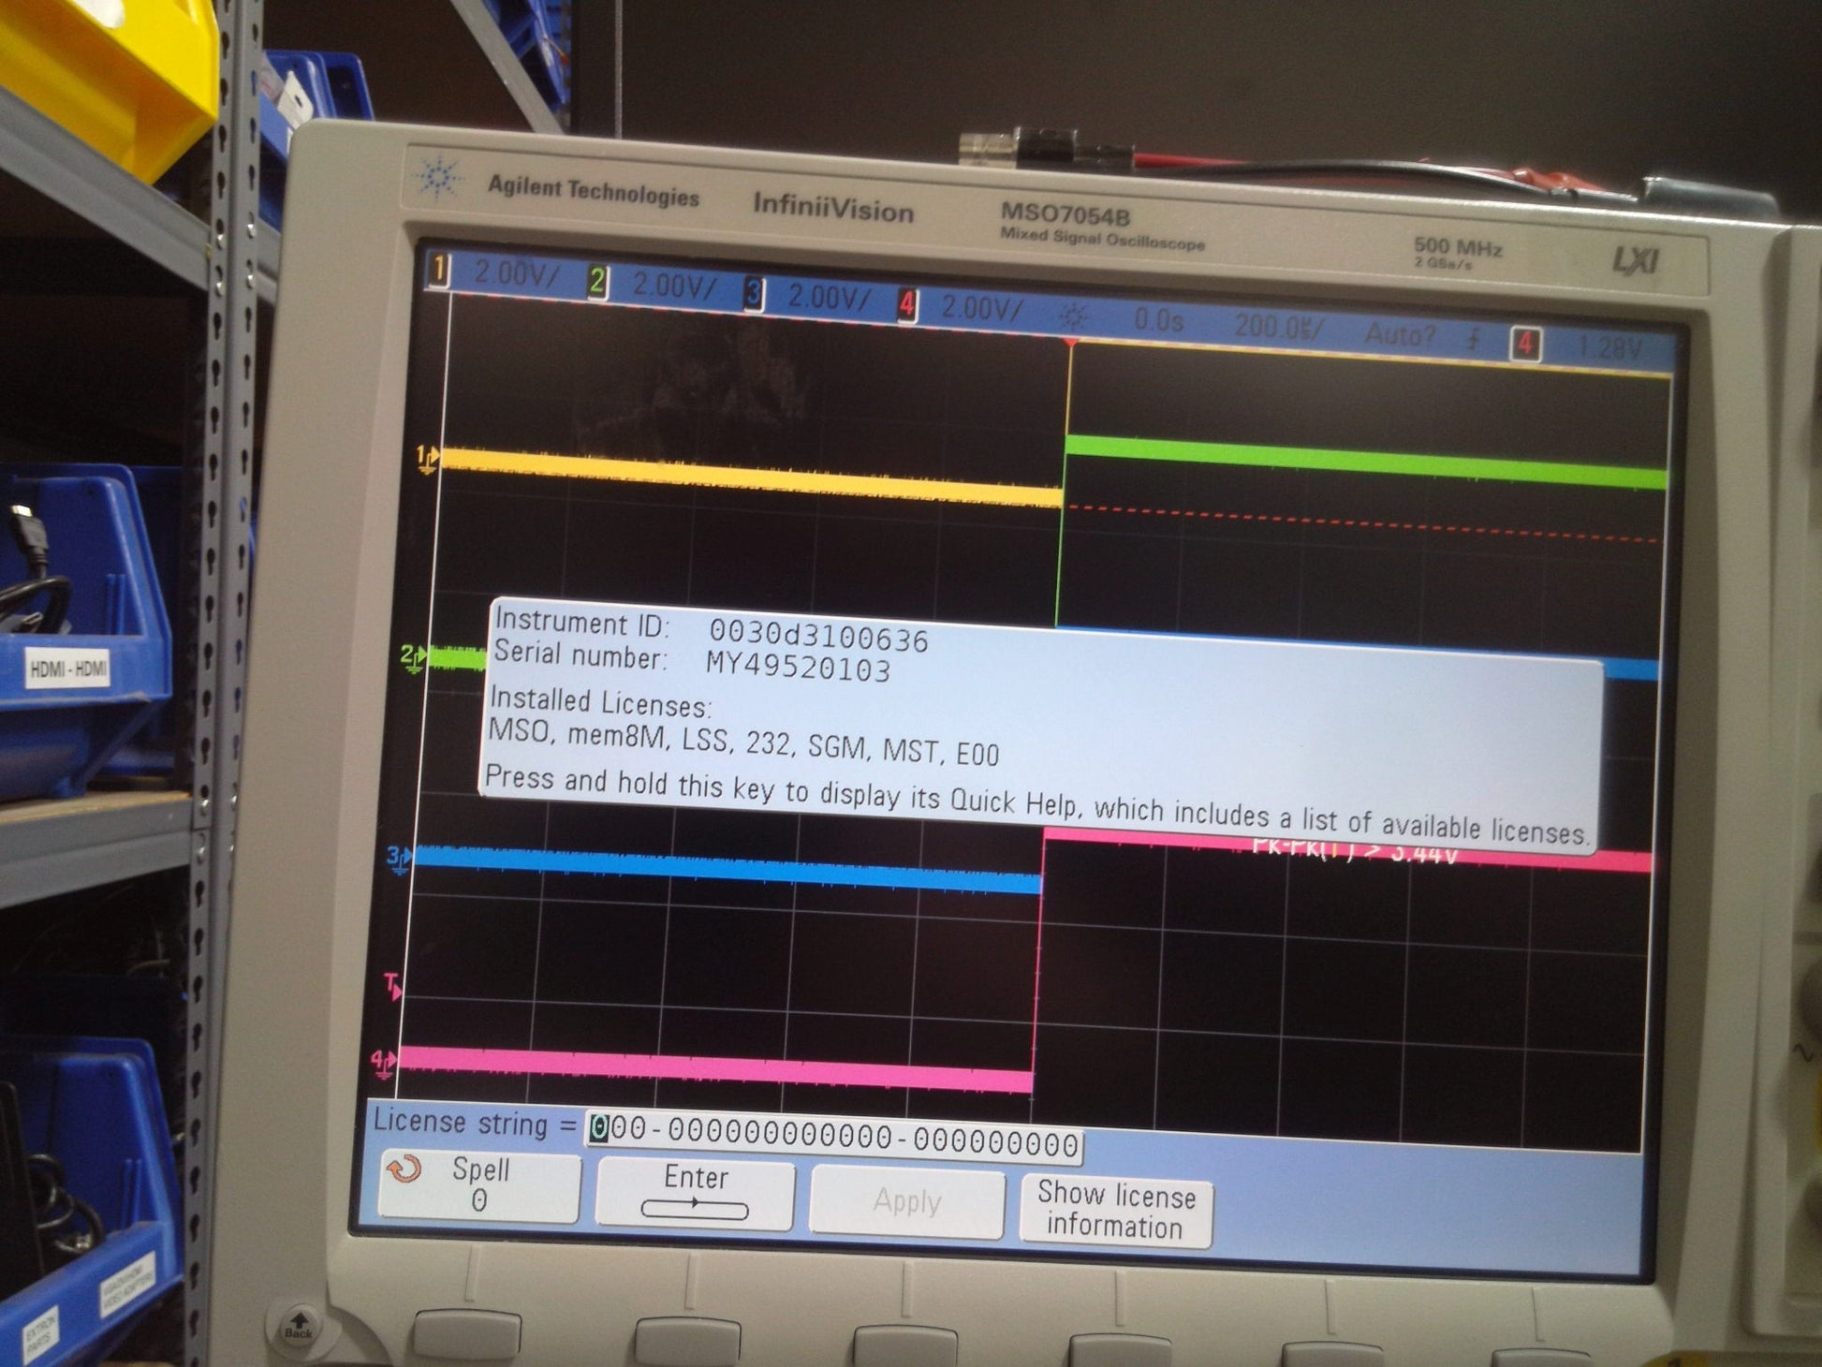The image size is (1822, 1367).
Task: Click the Auto? trigger mode status
Action: click(x=1399, y=334)
